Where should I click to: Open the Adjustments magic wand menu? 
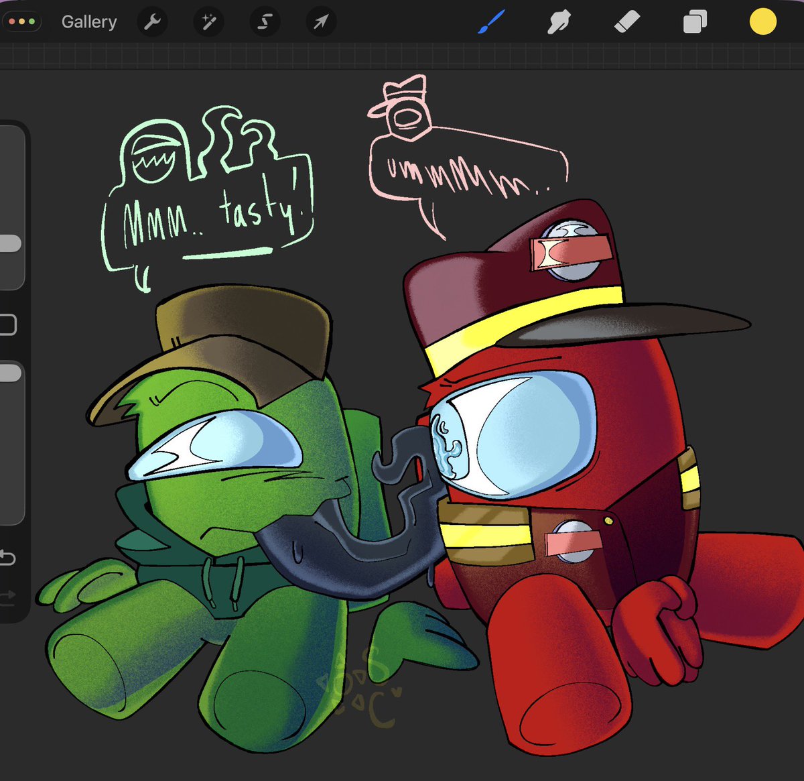tap(208, 22)
